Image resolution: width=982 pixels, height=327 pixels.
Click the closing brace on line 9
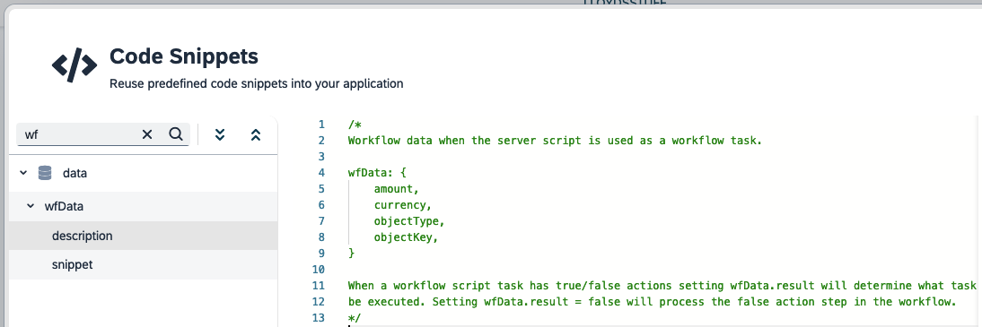coord(351,254)
